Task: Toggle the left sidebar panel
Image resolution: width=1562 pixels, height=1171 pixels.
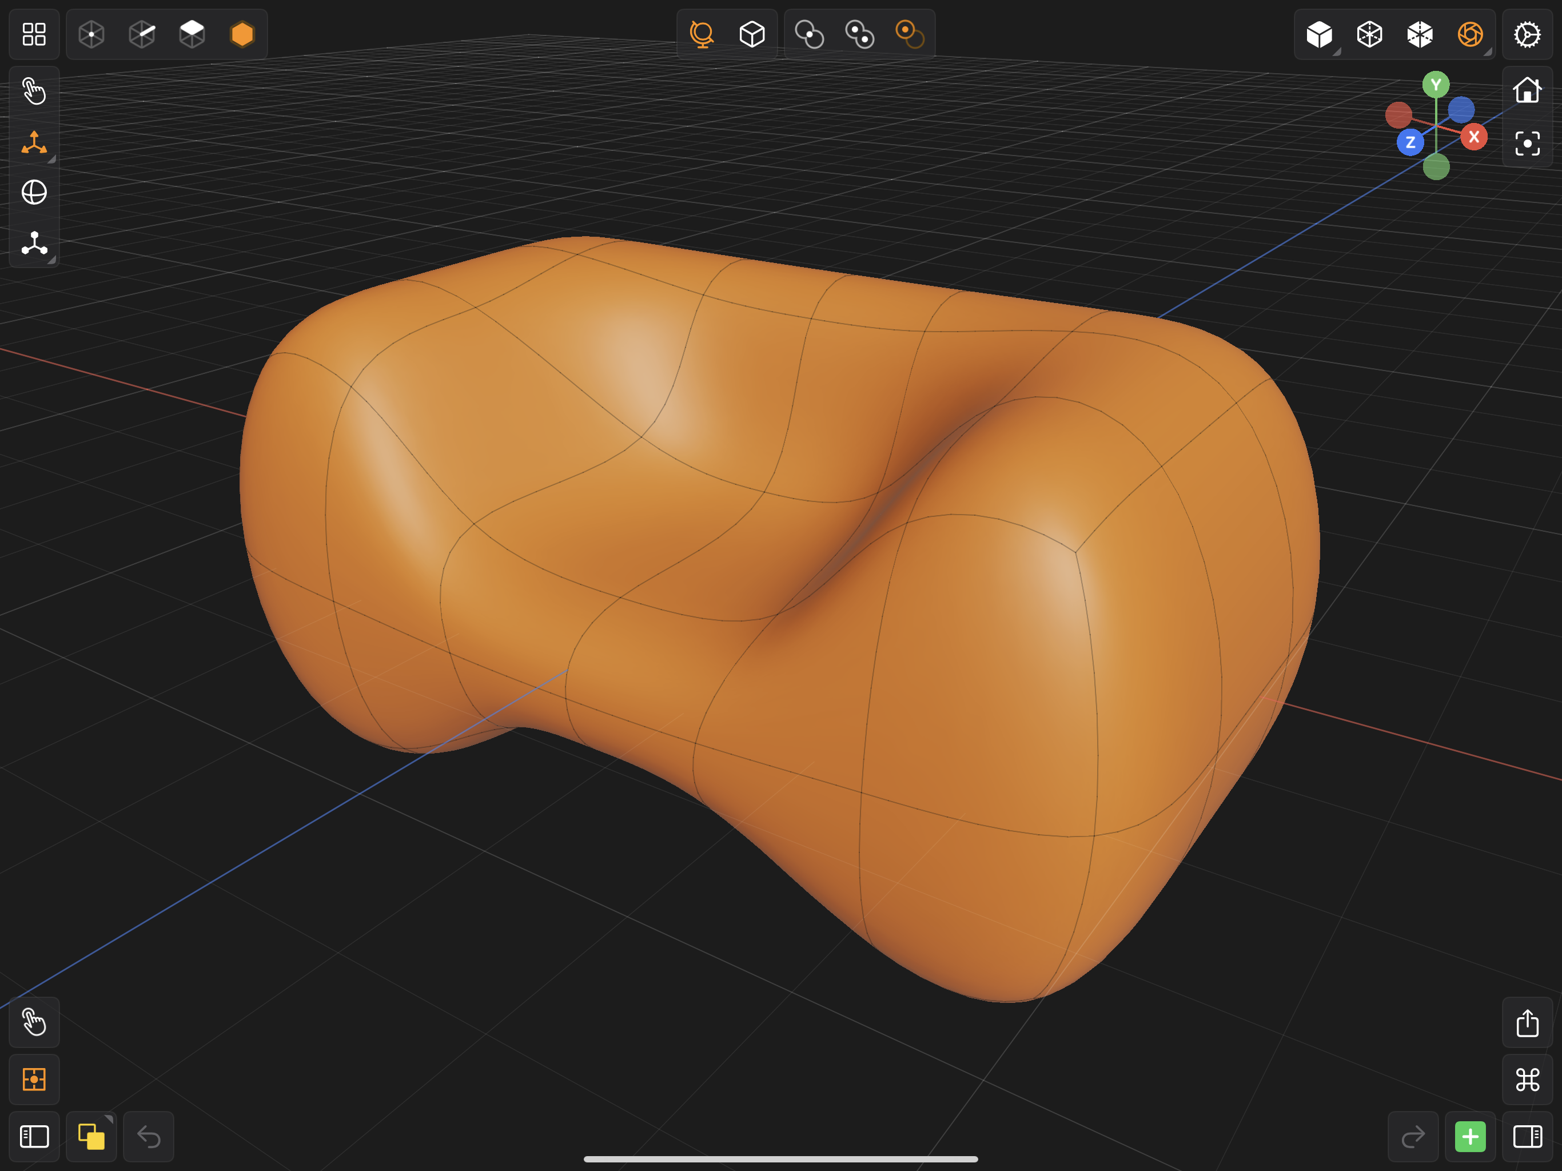Action: point(34,1136)
